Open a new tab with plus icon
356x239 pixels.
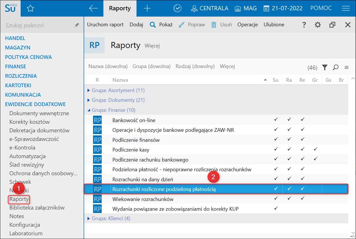click(147, 8)
